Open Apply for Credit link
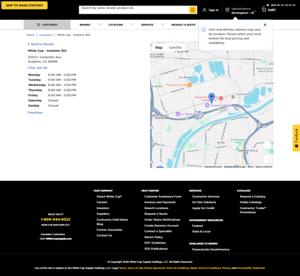Image resolution: width=300 pixels, height=276 pixels. (203, 208)
